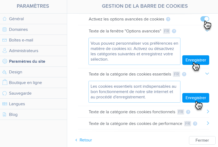
Task: Expand the performance cookies text section
Action: point(208,123)
